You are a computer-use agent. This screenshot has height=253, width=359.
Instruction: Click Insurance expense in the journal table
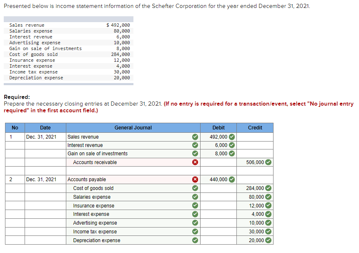94,205
